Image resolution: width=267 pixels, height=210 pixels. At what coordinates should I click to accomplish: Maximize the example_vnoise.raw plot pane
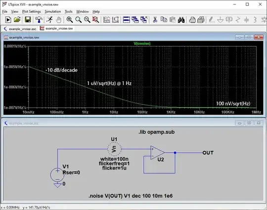point(249,37)
